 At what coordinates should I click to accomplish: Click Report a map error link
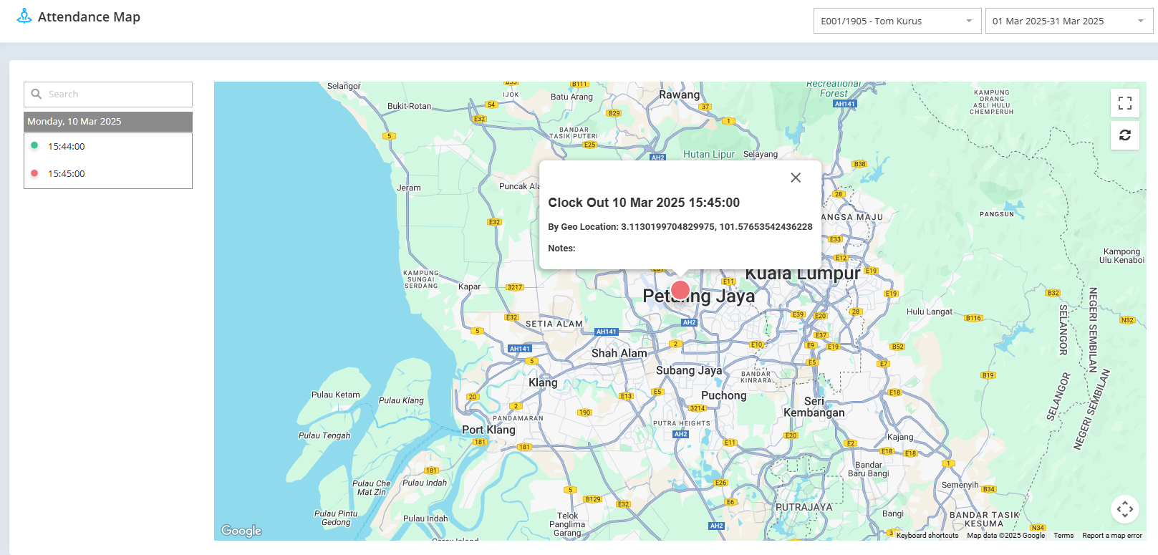click(x=1112, y=535)
